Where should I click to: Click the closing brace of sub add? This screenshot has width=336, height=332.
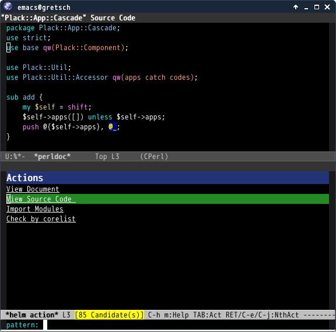(8, 137)
